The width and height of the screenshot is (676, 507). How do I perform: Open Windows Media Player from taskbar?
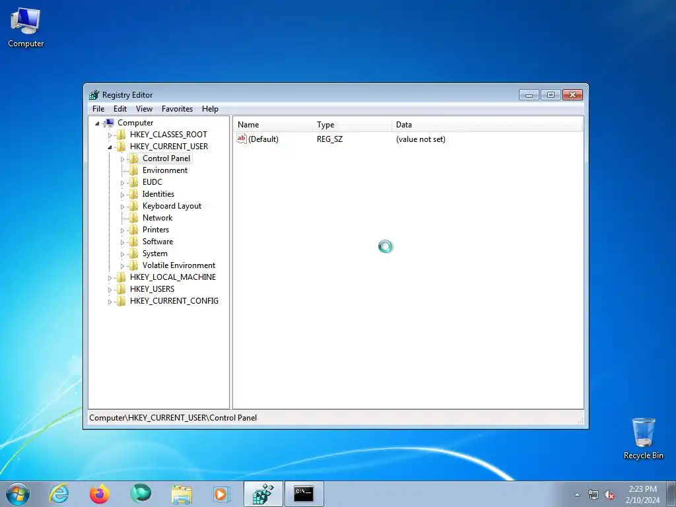click(x=222, y=494)
